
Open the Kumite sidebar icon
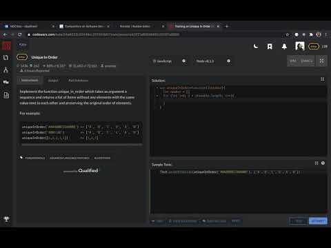point(6,70)
